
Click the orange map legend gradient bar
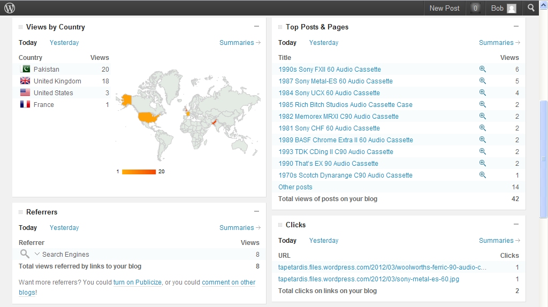[x=139, y=172]
